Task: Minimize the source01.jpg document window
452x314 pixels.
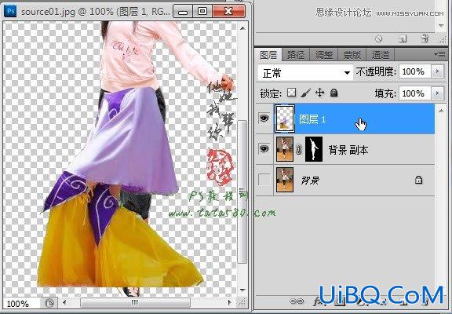Action: (183, 12)
